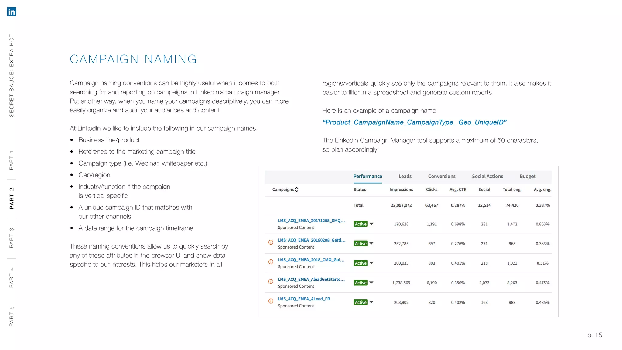Click the Clicks column header
The height and width of the screenshot is (350, 622).
tap(432, 190)
